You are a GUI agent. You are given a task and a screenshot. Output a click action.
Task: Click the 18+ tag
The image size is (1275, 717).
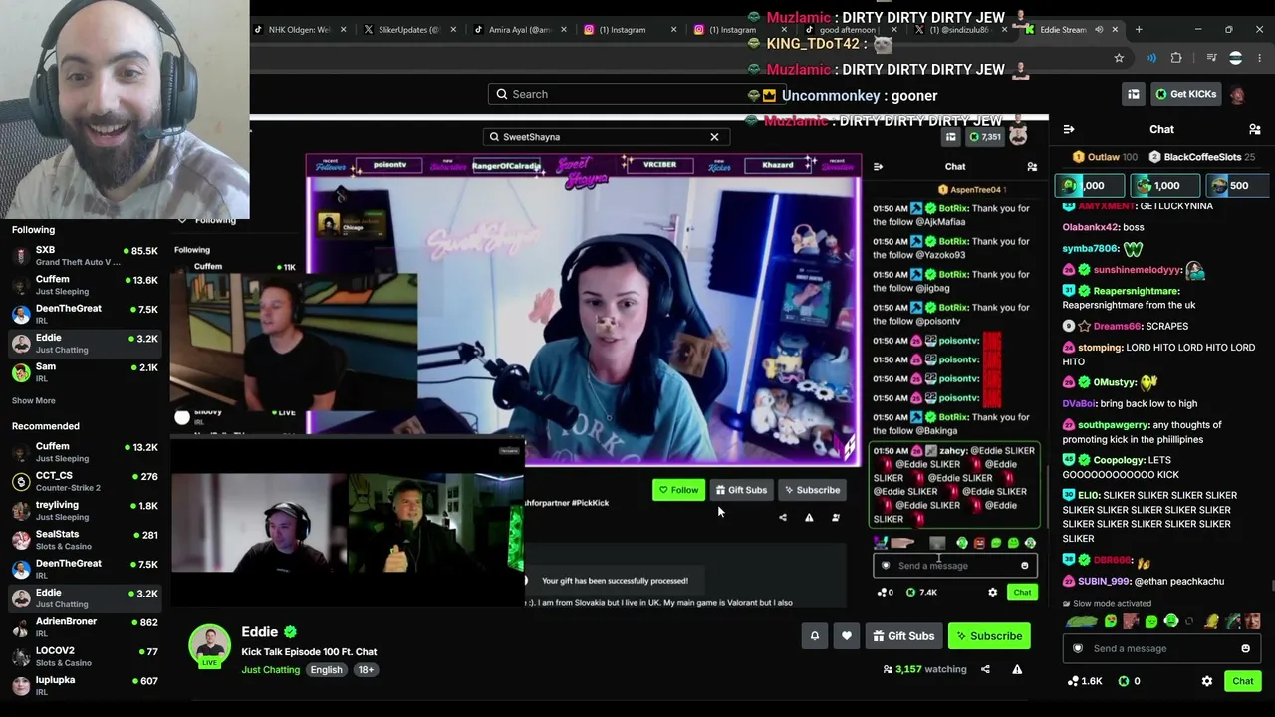366,670
